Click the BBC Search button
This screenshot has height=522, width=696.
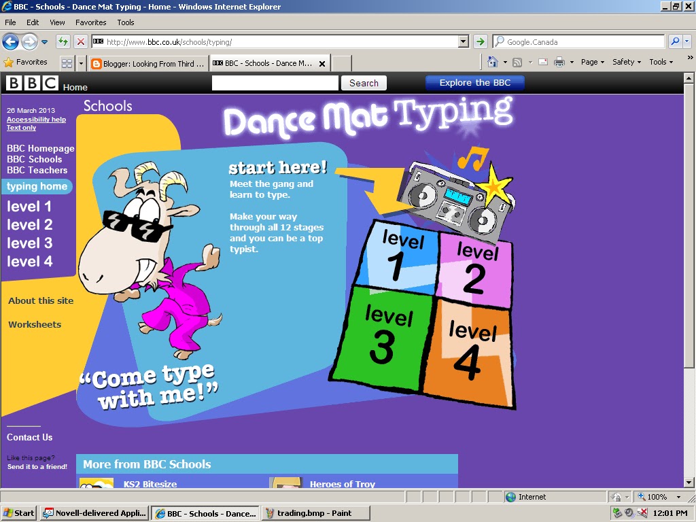(x=364, y=83)
